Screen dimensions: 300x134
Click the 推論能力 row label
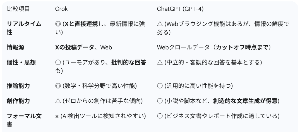pyautogui.click(x=18, y=86)
